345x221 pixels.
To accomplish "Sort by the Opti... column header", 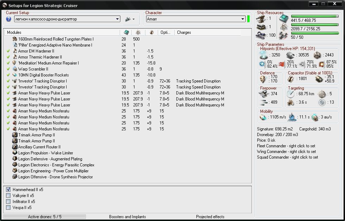I will coord(166,32).
